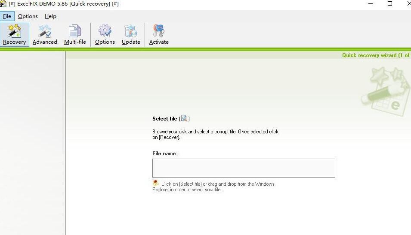Image resolution: width=411 pixels, height=235 pixels.
Task: Open the File menu
Action: (x=7, y=16)
